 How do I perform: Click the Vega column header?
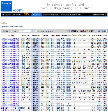coord(63,35)
